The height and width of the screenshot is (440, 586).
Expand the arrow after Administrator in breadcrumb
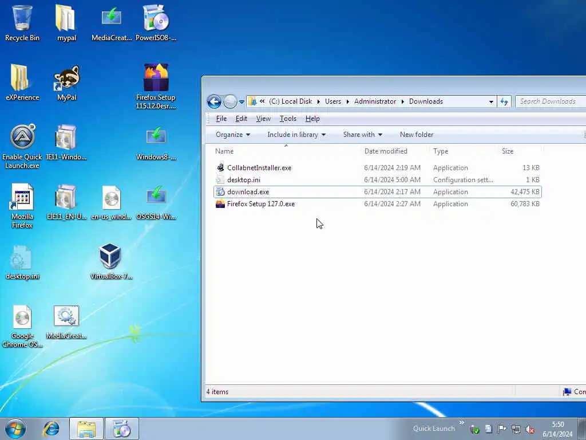[x=402, y=101]
